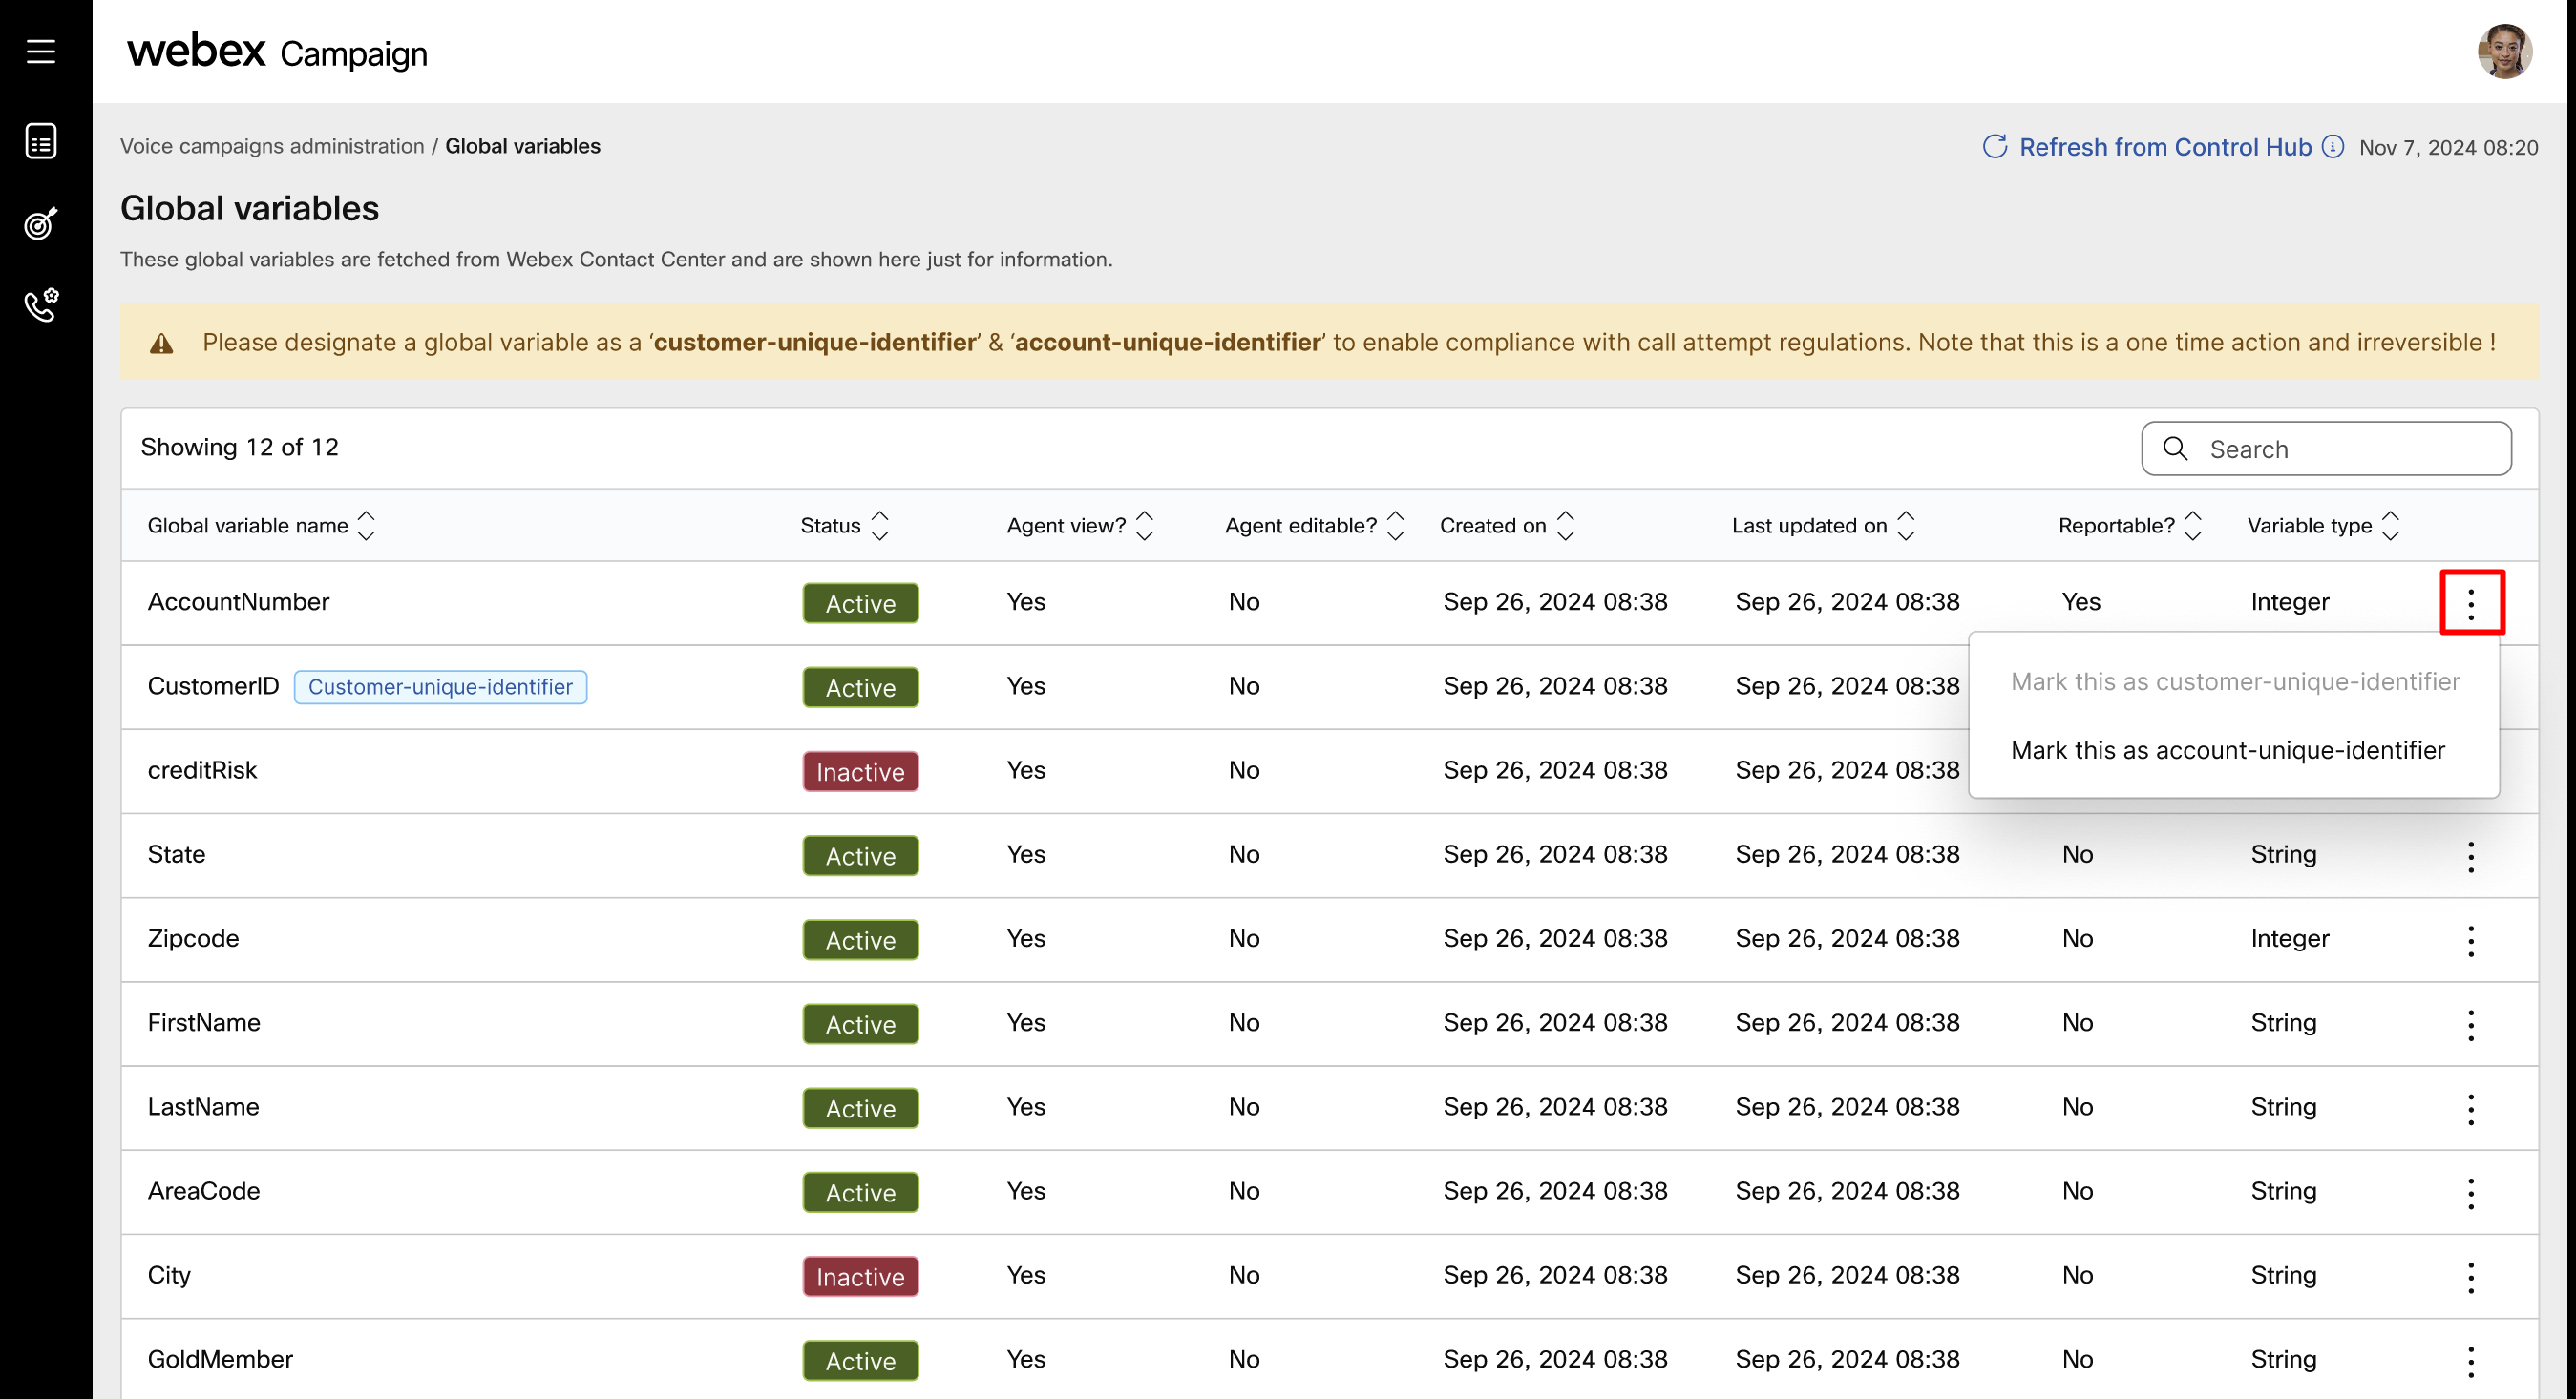Click the contact lists sidebar icon
Screen dimensions: 2576x1399
click(41, 141)
